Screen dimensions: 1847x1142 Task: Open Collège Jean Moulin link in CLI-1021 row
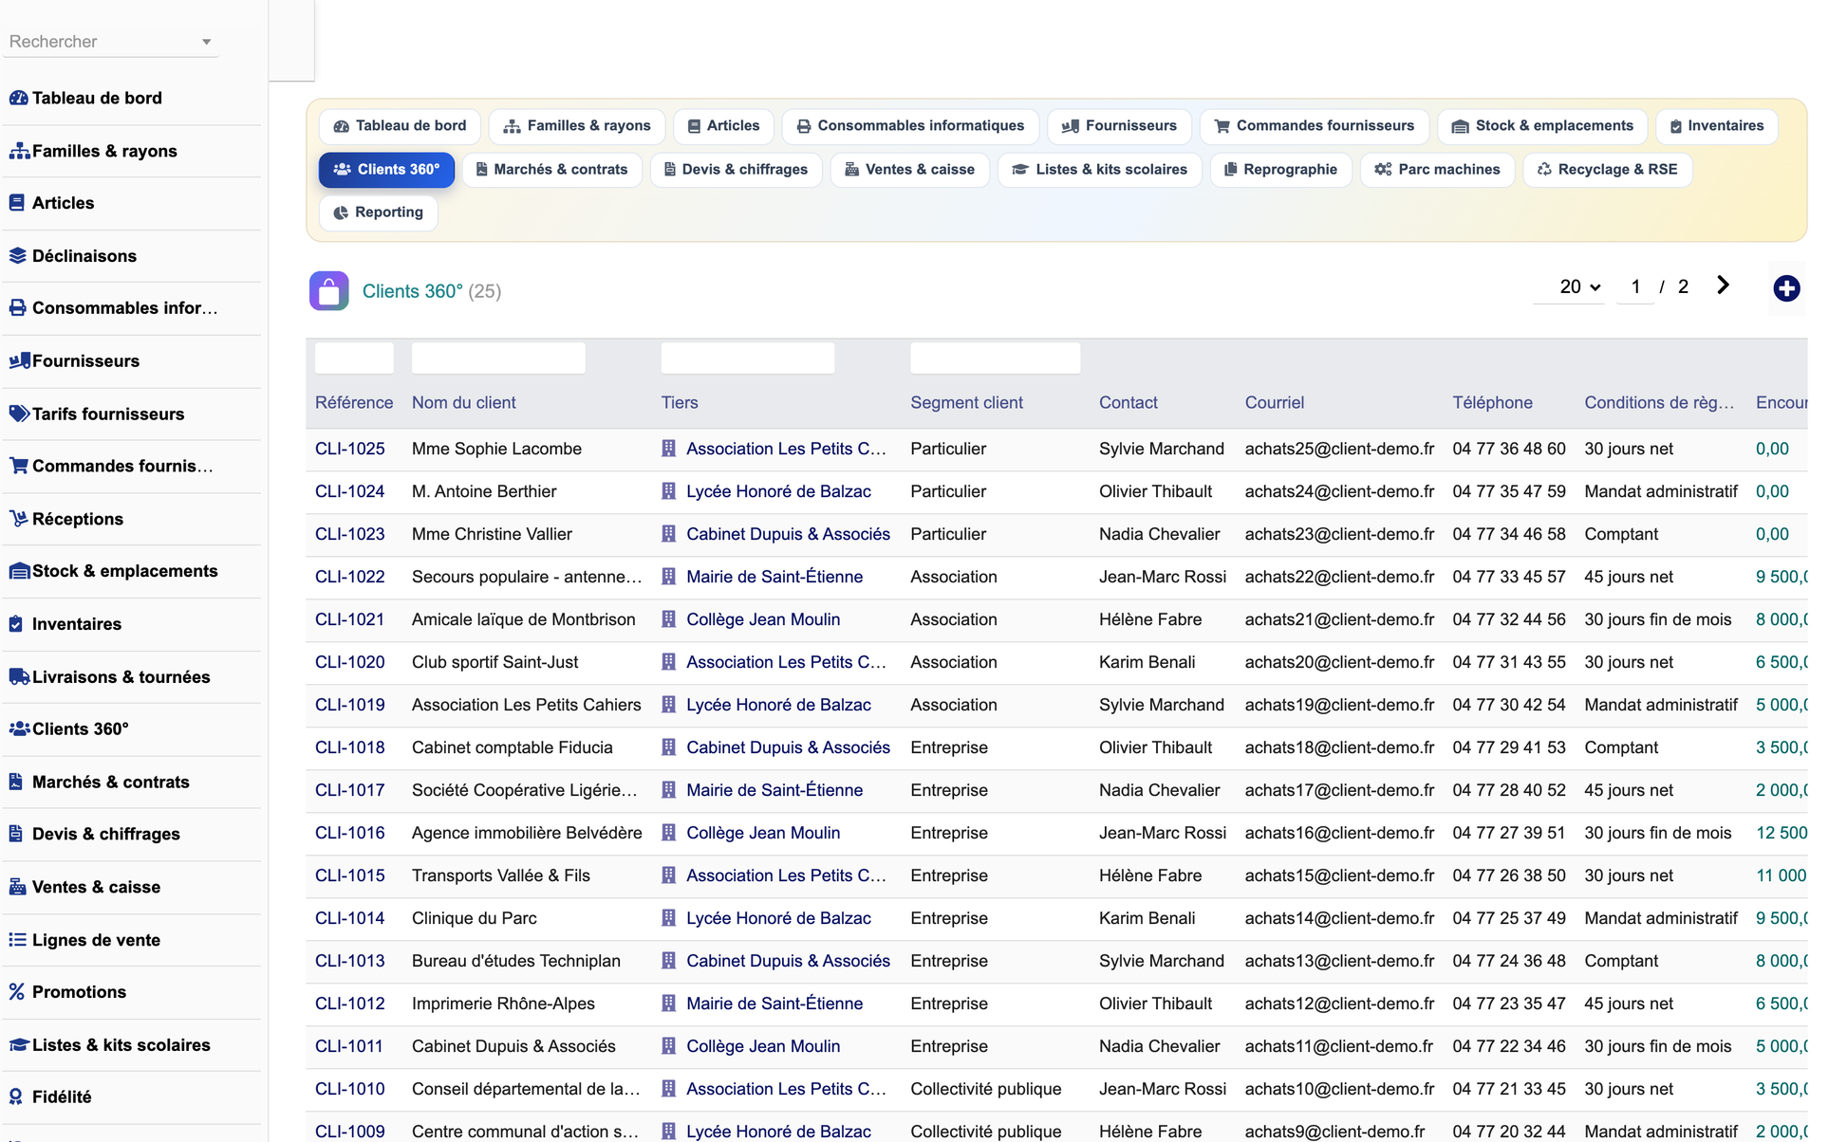763,619
